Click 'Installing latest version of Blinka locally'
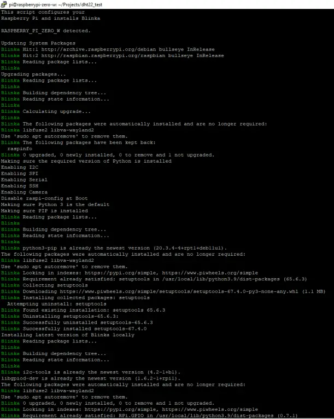The image size is (334, 419). pyautogui.click(x=68, y=335)
